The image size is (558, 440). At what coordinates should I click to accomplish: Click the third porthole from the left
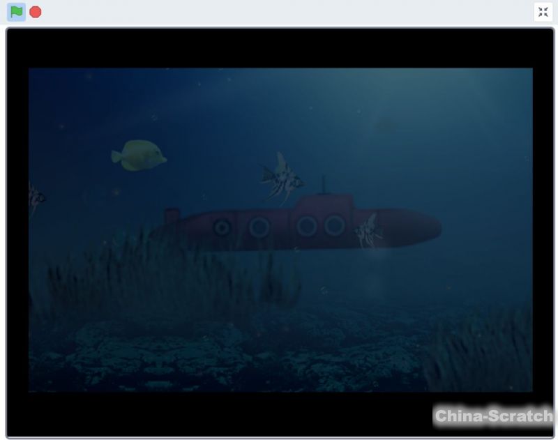(307, 226)
